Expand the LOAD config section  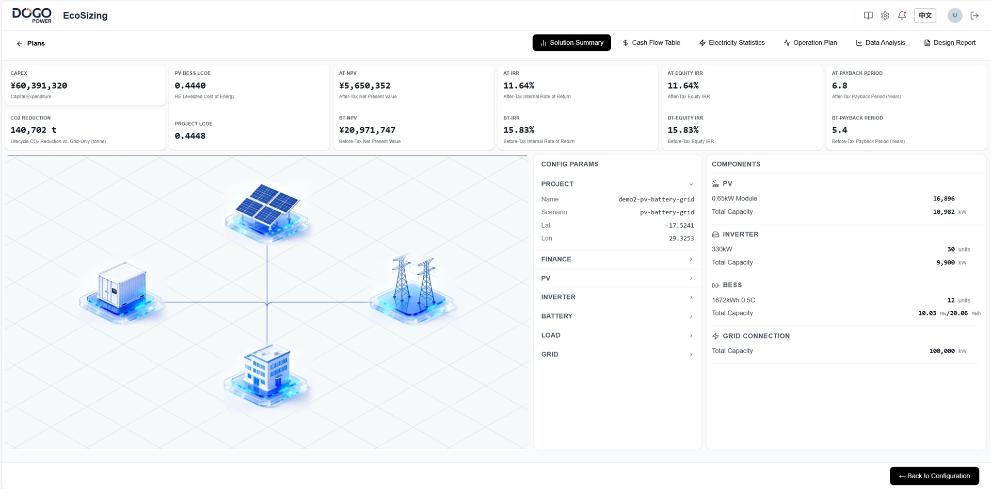pos(617,335)
